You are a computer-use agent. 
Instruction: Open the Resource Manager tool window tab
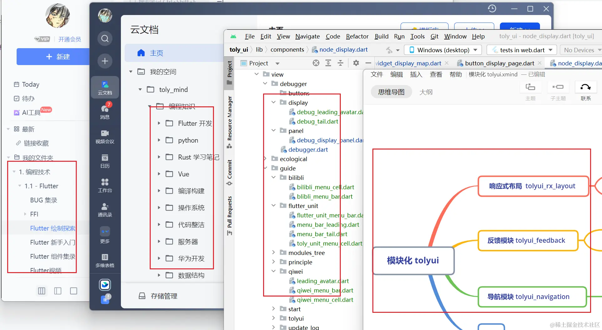[x=230, y=122]
